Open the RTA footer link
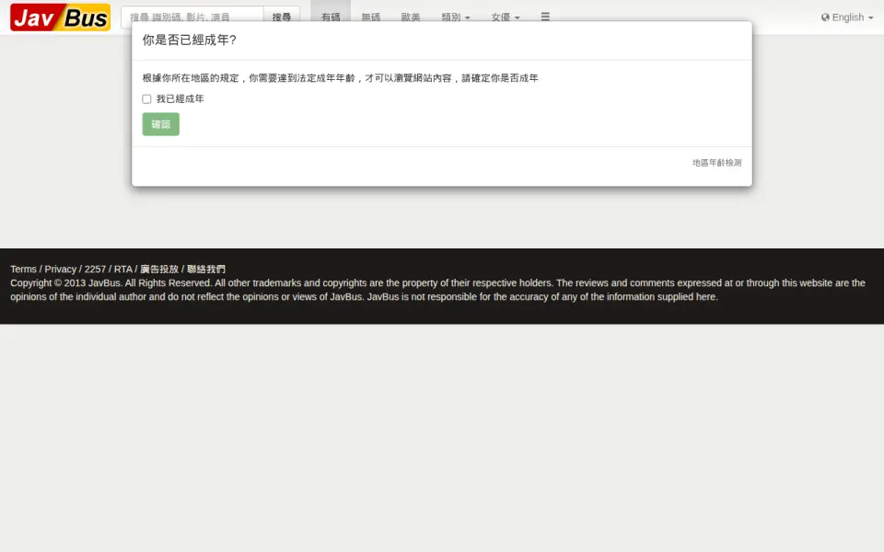Image resolution: width=884 pixels, height=552 pixels. pyautogui.click(x=122, y=270)
